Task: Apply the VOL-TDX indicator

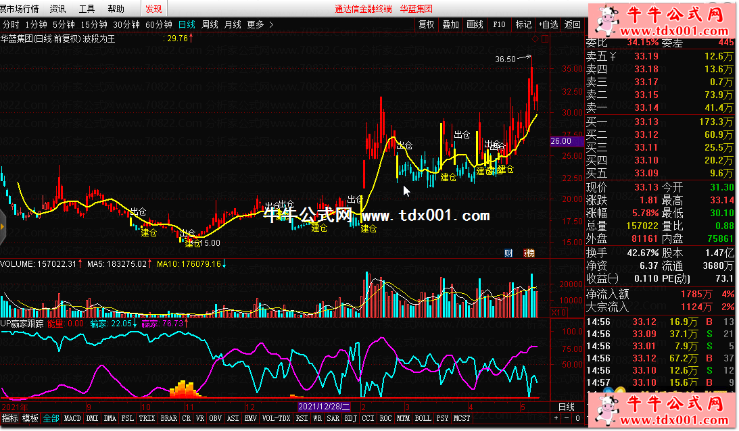Action: click(x=276, y=418)
